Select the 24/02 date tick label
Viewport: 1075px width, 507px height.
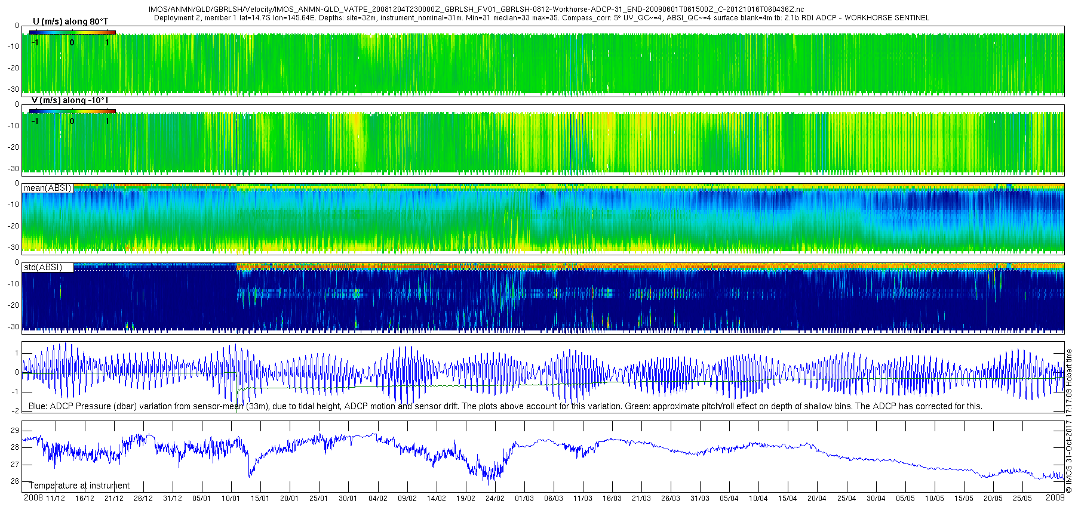click(494, 499)
